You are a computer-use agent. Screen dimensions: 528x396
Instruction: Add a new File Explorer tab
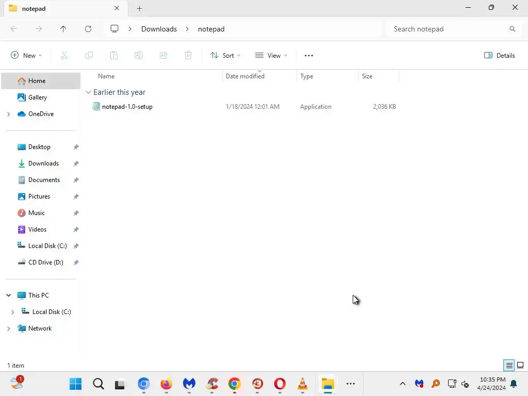pyautogui.click(x=139, y=8)
